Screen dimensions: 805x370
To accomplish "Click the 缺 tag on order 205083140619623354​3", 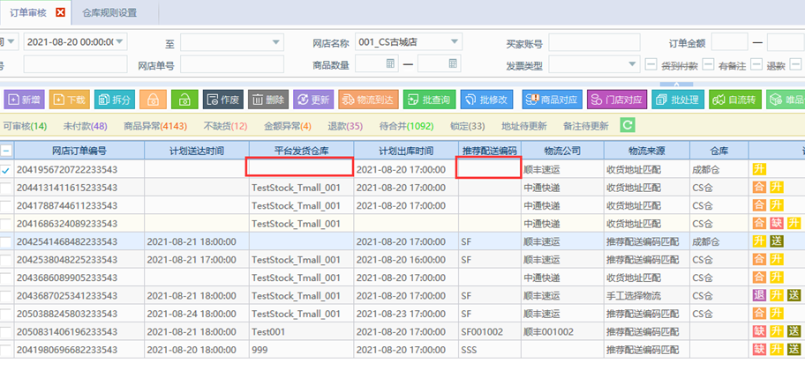I will tap(759, 331).
